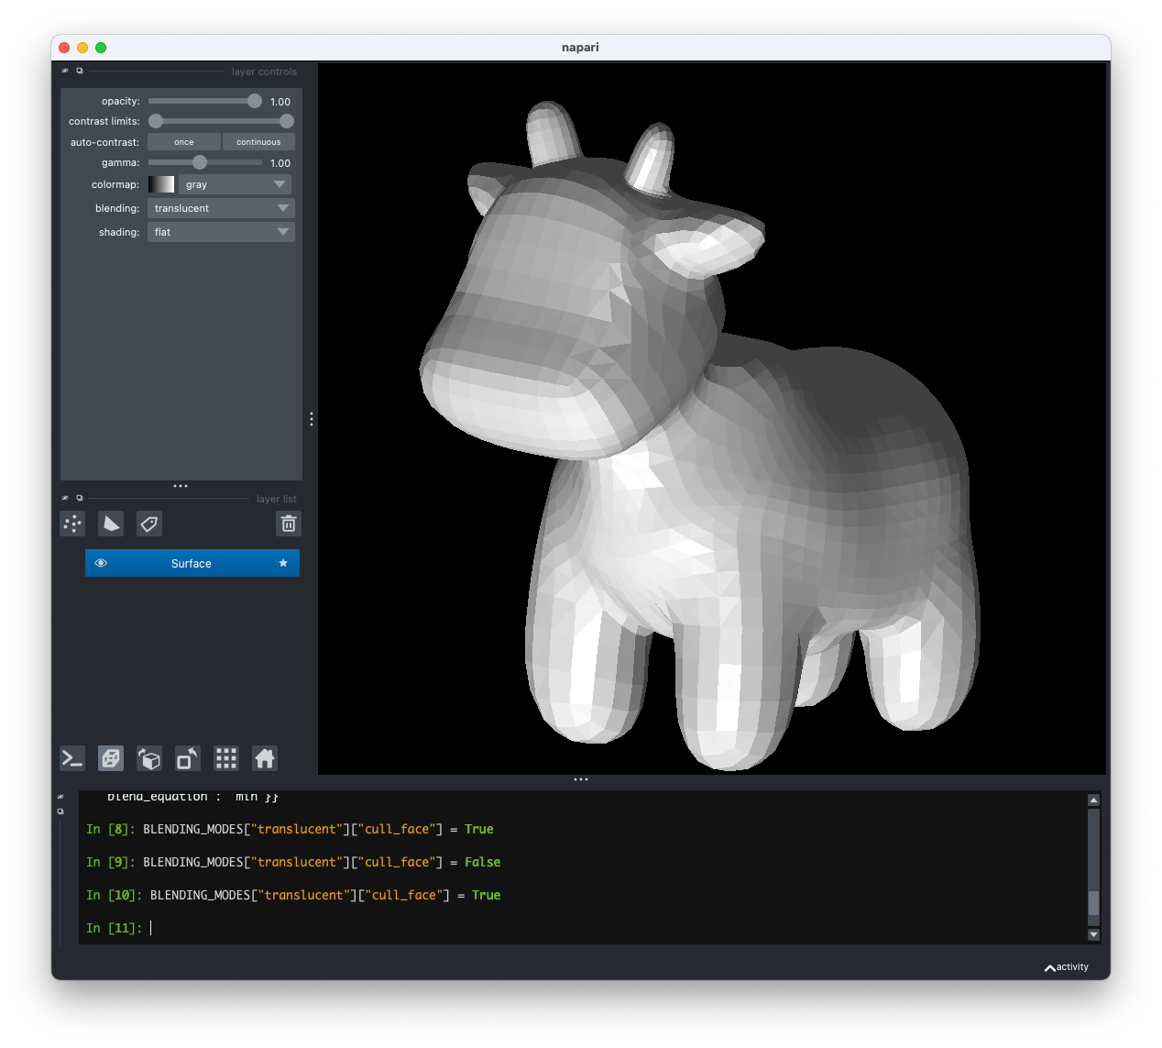Click the gray colormap thumbnail

[x=161, y=184]
